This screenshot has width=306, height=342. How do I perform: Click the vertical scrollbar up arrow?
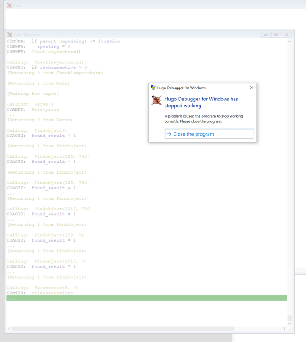(x=290, y=41)
